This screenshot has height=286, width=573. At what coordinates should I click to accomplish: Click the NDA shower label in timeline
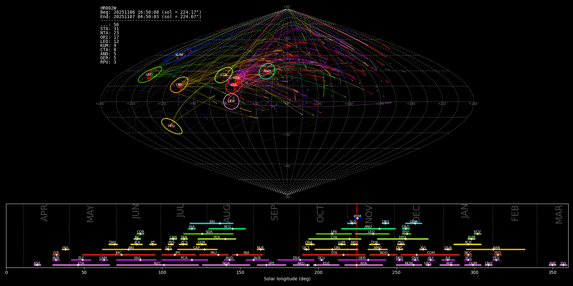pyautogui.click(x=226, y=263)
